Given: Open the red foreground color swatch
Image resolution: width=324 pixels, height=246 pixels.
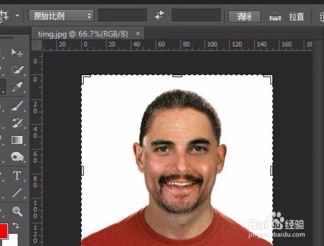Looking at the screenshot, I should click(x=3, y=230).
